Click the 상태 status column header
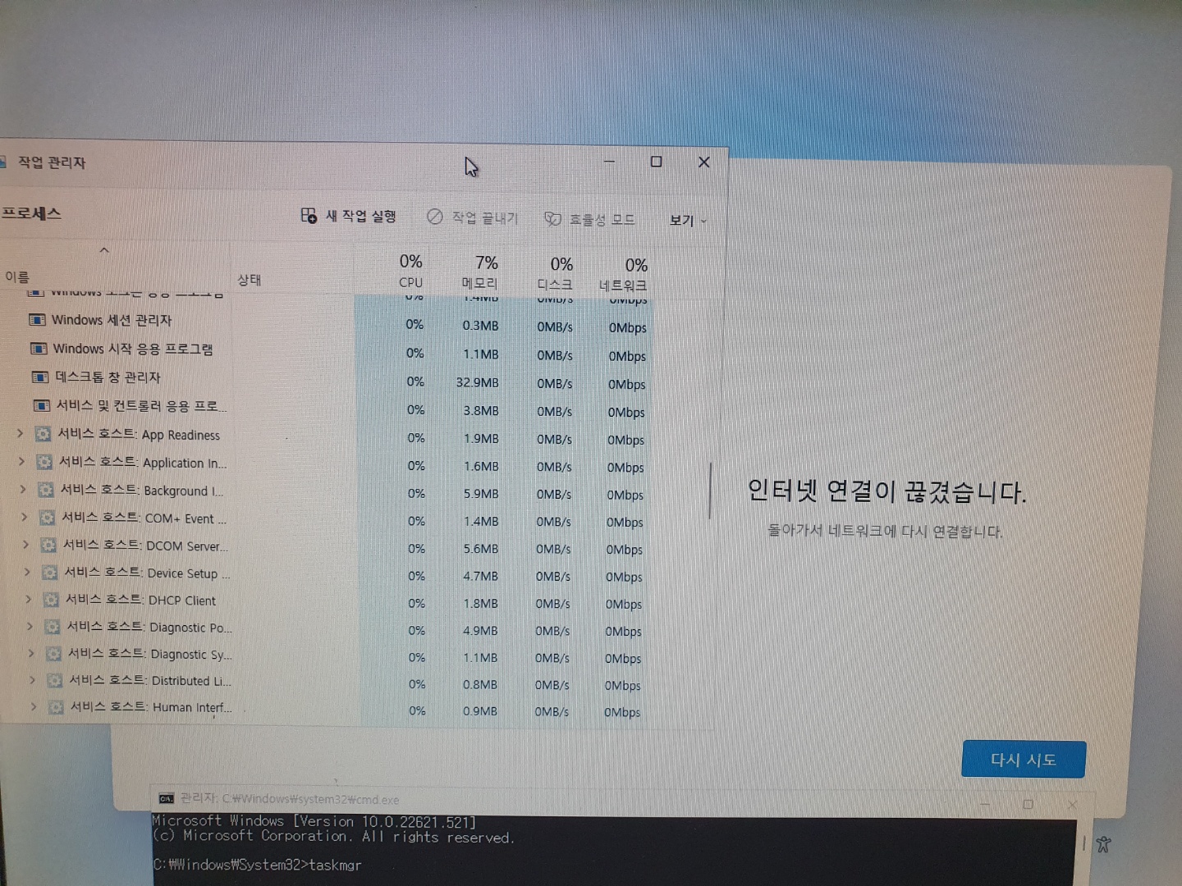Screen dimensions: 1182x886 point(250,280)
